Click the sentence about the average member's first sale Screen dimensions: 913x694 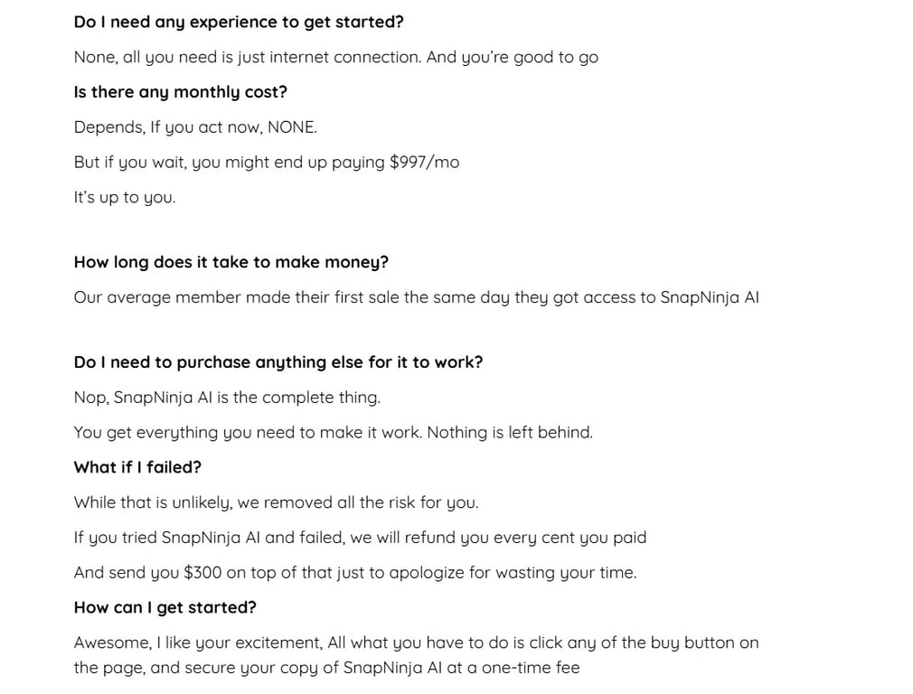(x=417, y=297)
